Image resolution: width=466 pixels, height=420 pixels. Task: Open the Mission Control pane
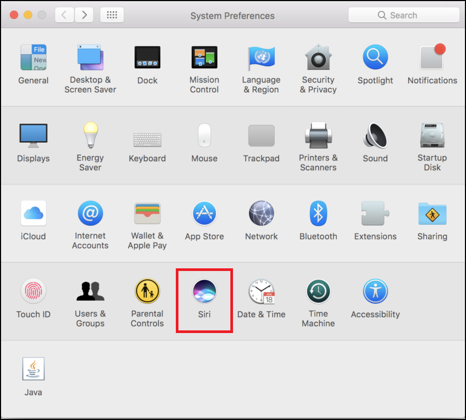(x=204, y=57)
